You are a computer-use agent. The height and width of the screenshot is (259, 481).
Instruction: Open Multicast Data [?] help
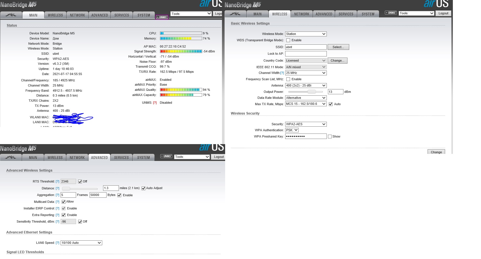coord(57,202)
